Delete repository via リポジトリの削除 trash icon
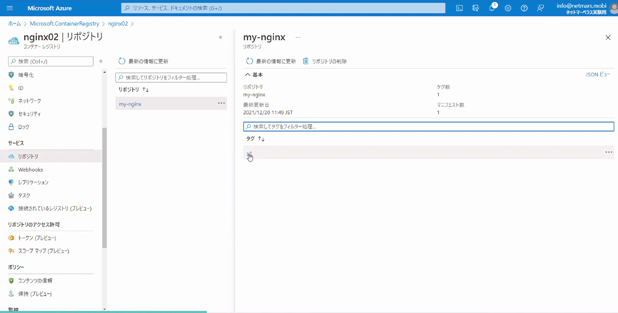Viewport: 618px width, 313px height. pyautogui.click(x=325, y=61)
